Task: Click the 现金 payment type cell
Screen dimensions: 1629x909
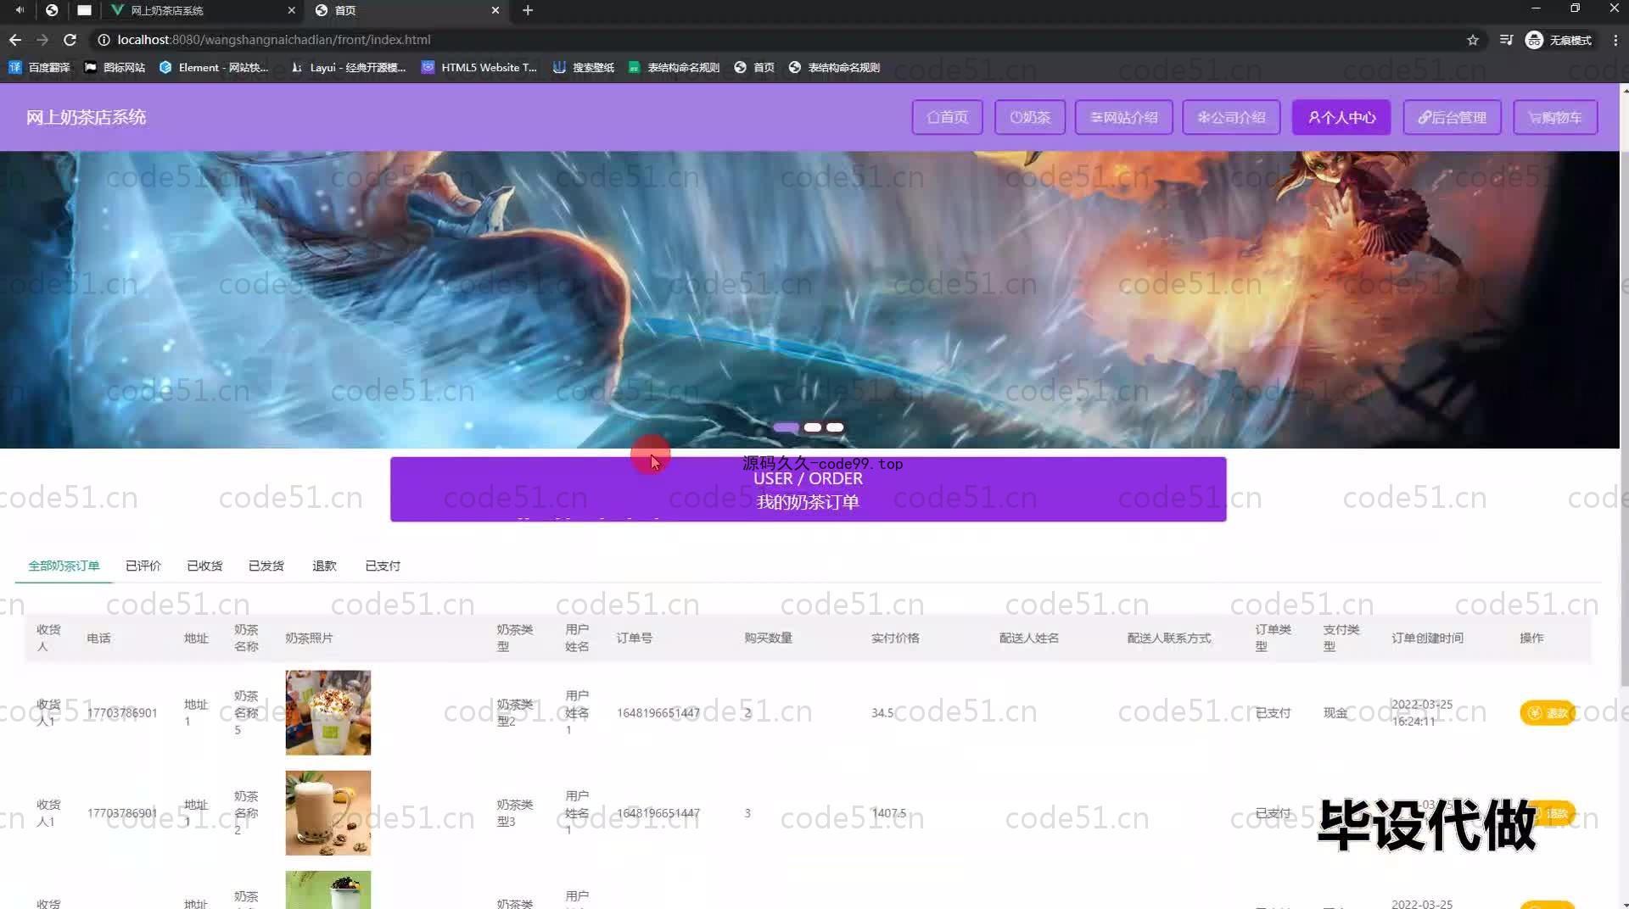Action: tap(1335, 712)
